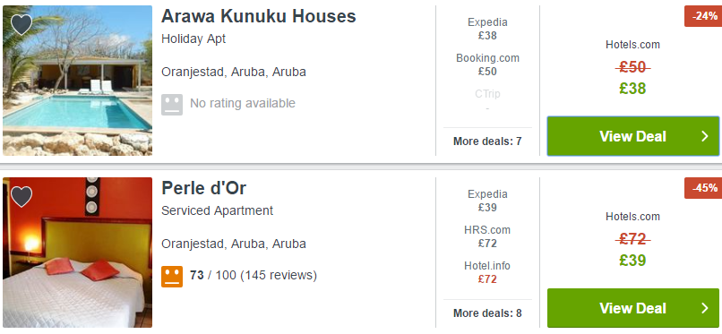Open the Arawa Kunuku Houses title

(258, 16)
